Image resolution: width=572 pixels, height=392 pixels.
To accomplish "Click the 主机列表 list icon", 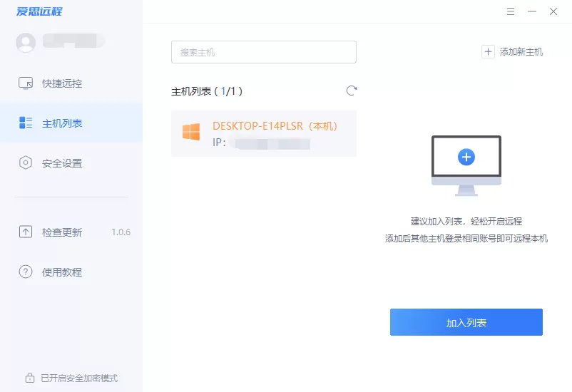I will (x=26, y=123).
